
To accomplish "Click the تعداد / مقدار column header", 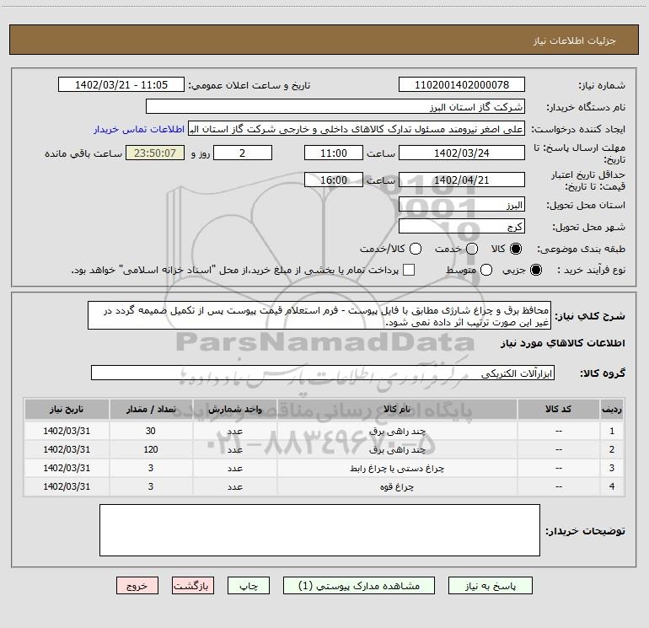I will pos(151,409).
